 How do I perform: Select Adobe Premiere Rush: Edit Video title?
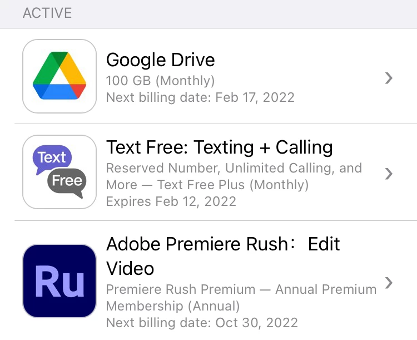(223, 256)
